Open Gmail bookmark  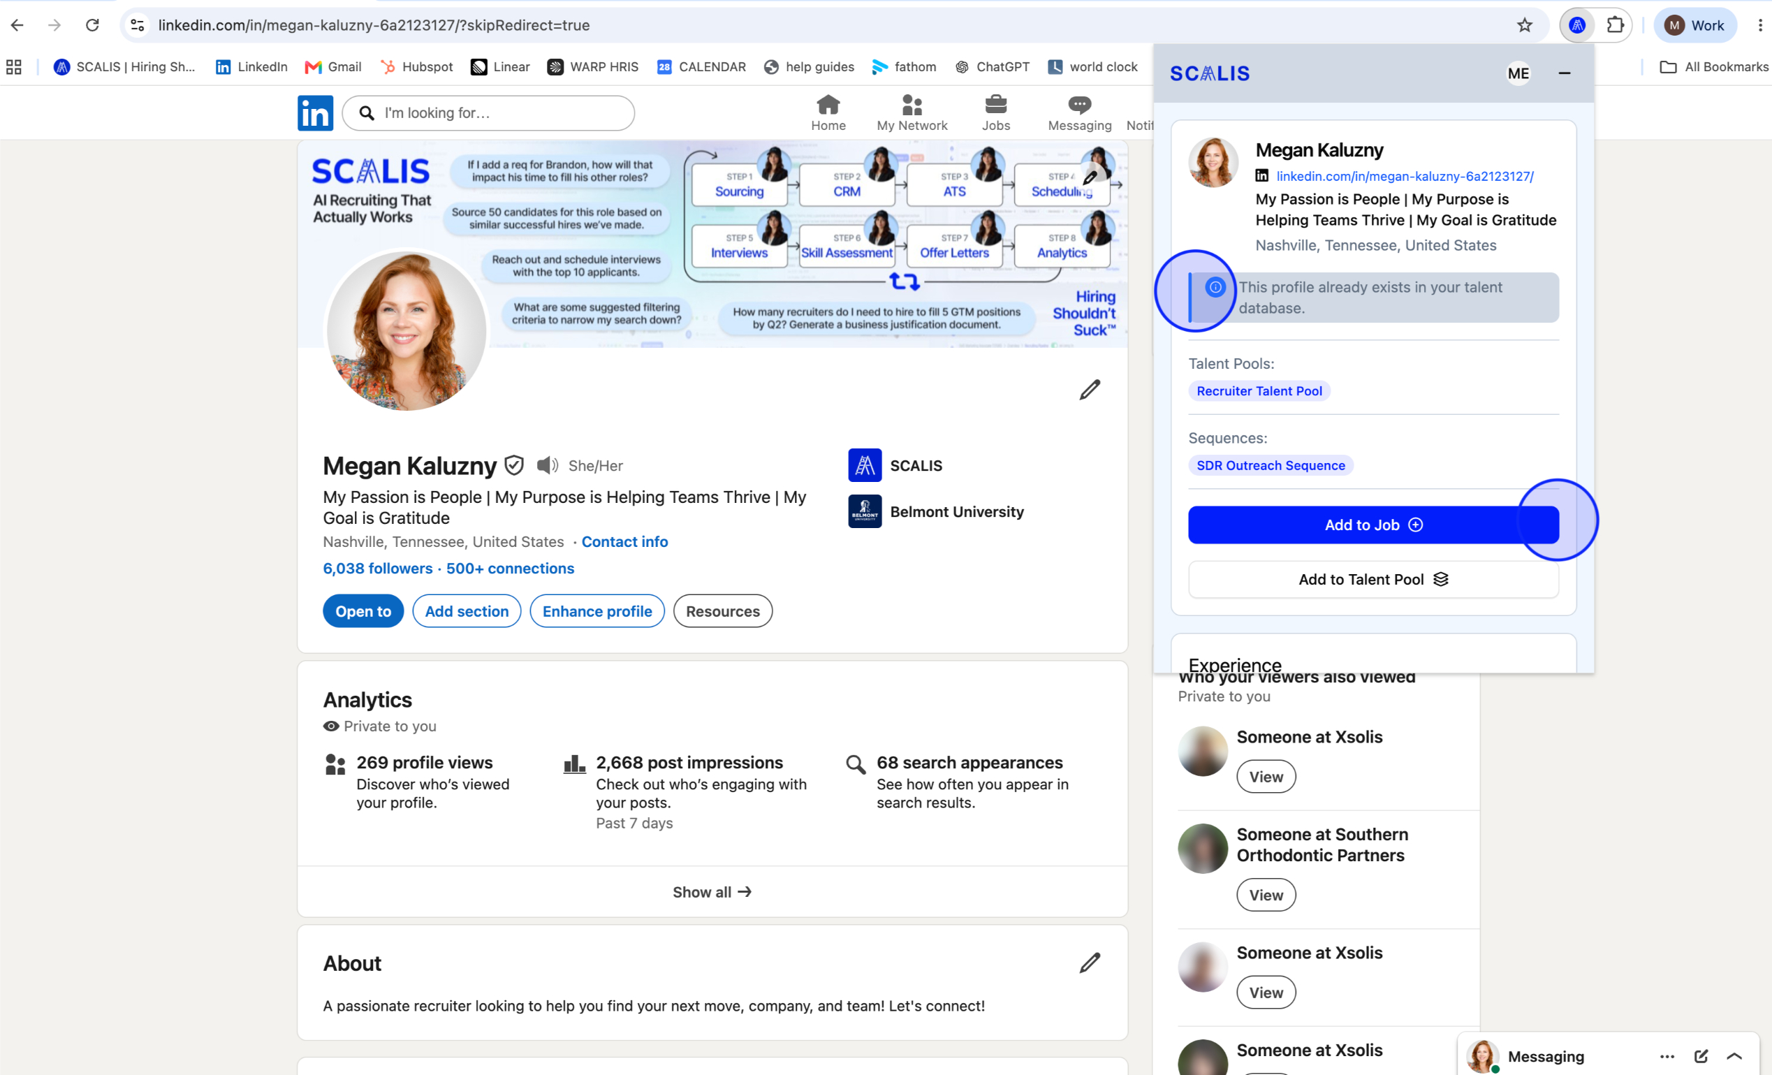(333, 67)
